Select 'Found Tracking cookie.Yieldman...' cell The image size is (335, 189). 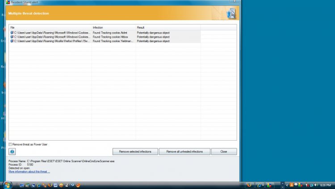point(113,41)
